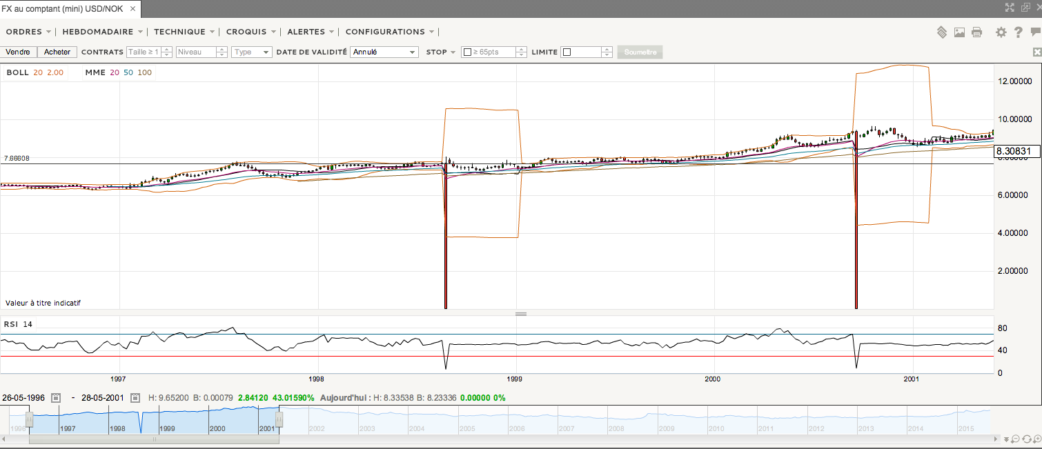Viewport: 1042px width, 449px height.
Task: Reset chart zoom with refresh icon
Action: coord(1026,439)
